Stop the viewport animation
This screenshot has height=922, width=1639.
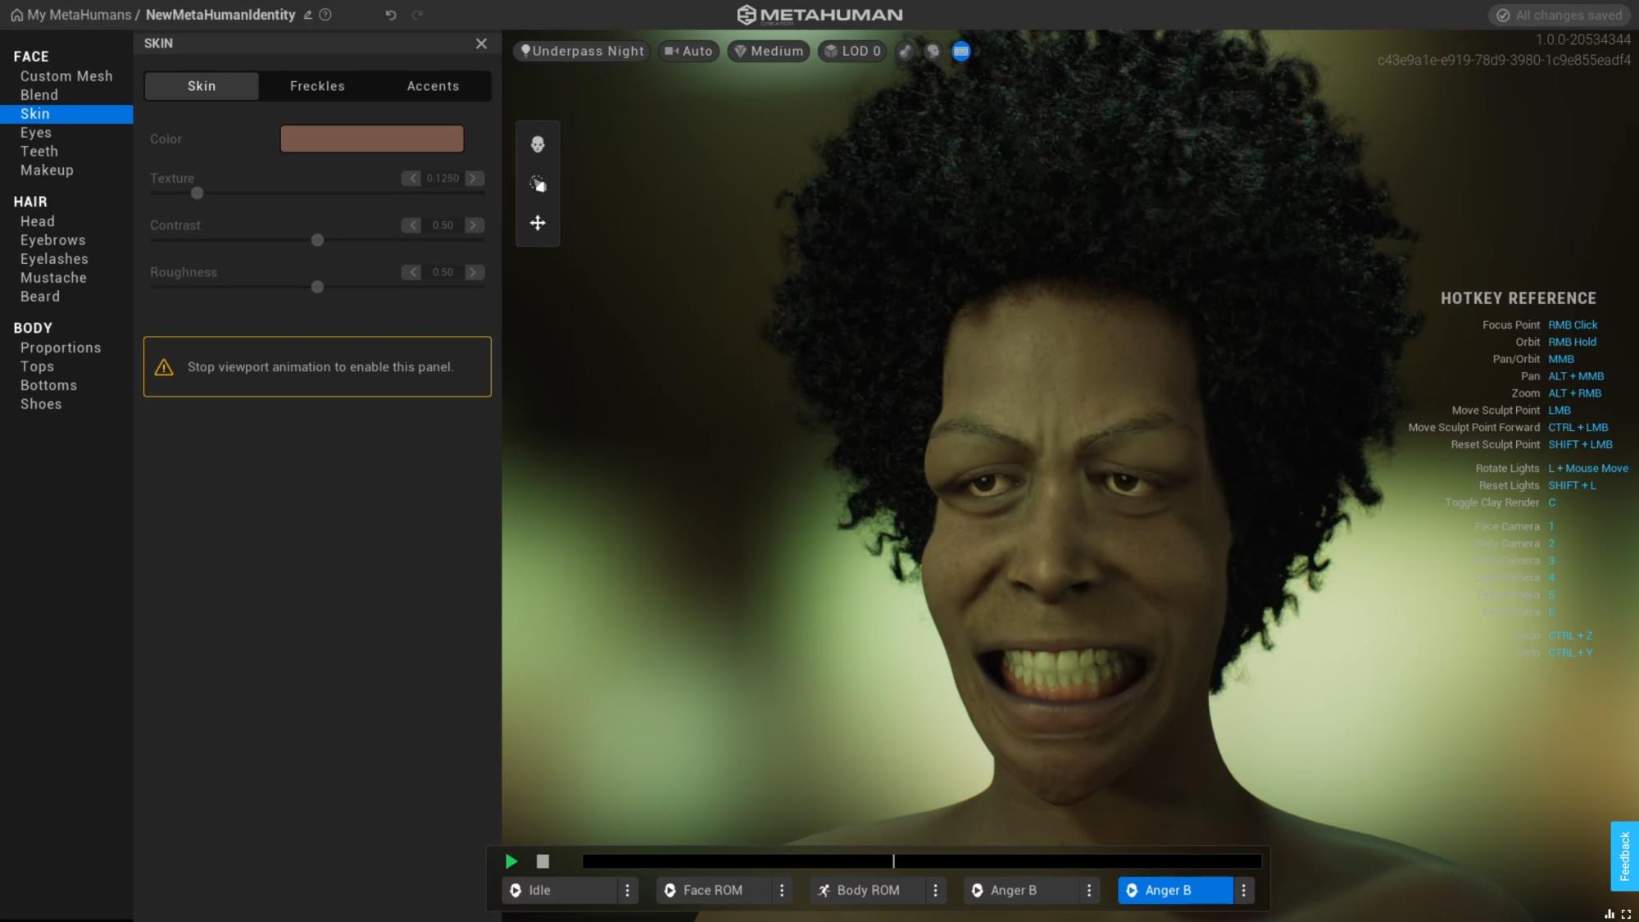pos(543,861)
